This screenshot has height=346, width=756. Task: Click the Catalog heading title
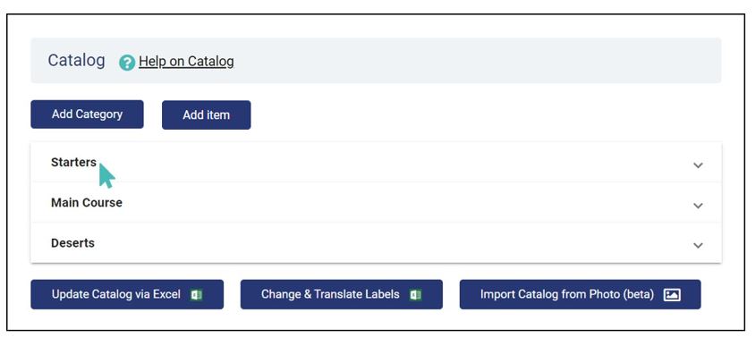(76, 61)
